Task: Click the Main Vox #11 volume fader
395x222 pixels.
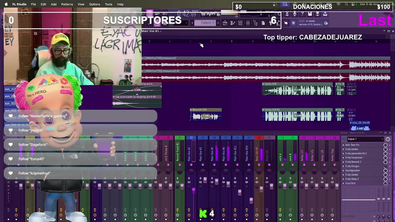Action: pos(239,193)
